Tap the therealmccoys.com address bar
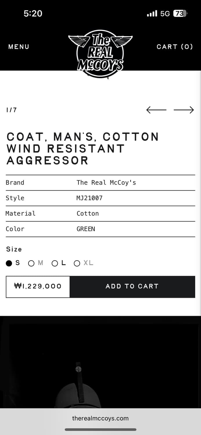The width and height of the screenshot is (201, 435). (x=100, y=418)
